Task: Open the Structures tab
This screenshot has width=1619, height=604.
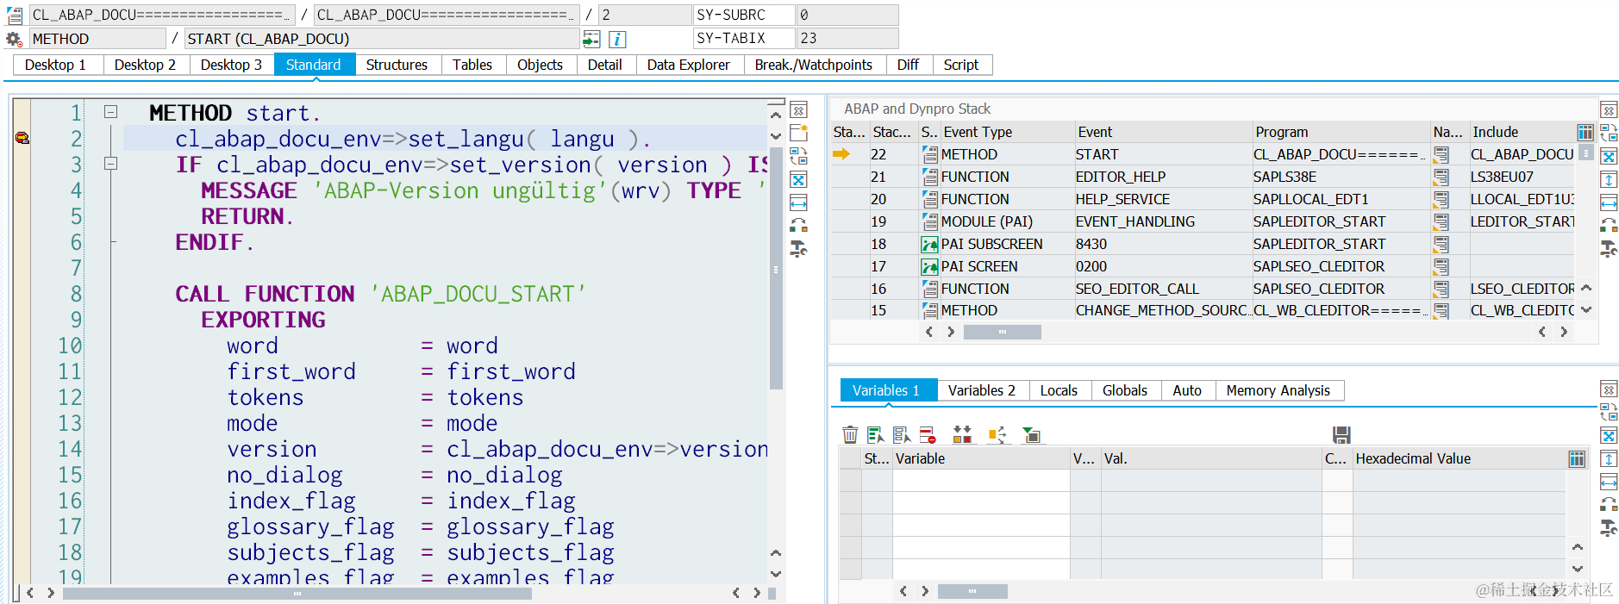Action: click(397, 65)
